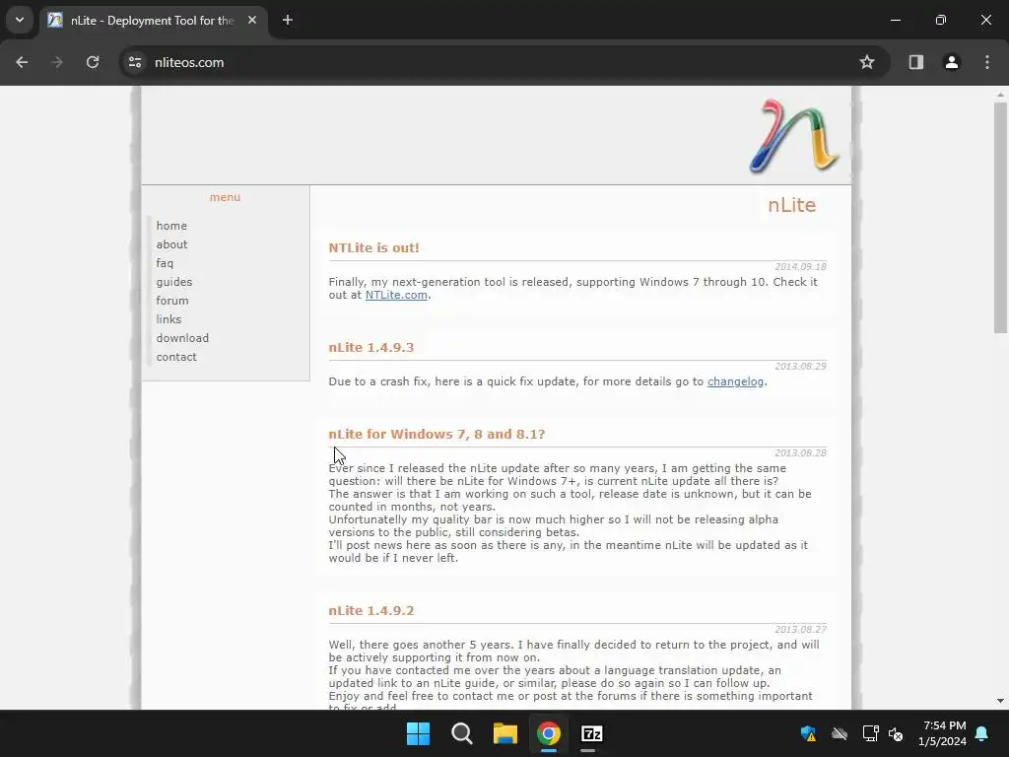The height and width of the screenshot is (757, 1009).
Task: Bookmark this page with the star icon
Action: coord(867,62)
